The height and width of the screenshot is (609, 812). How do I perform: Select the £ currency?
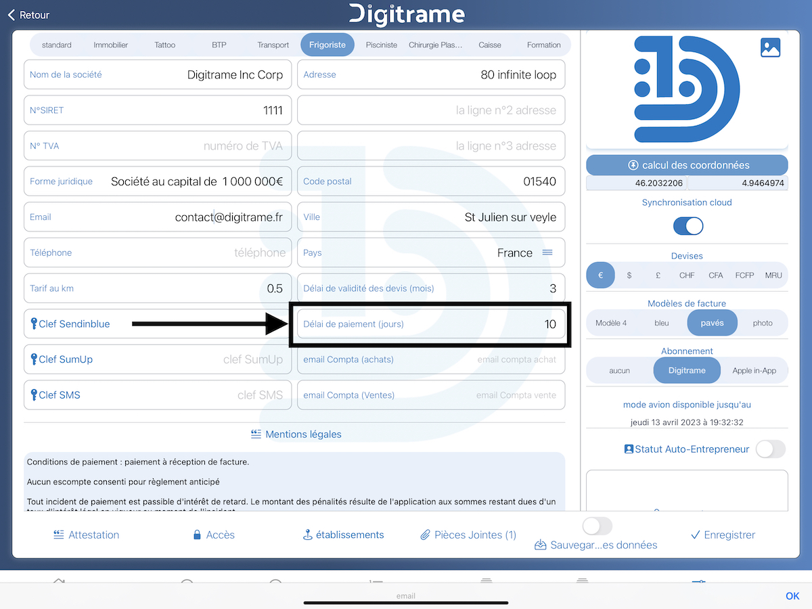pos(658,275)
